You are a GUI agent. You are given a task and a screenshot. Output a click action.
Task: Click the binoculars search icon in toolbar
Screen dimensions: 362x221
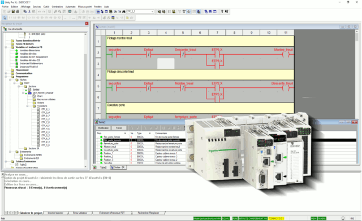[x=124, y=11]
